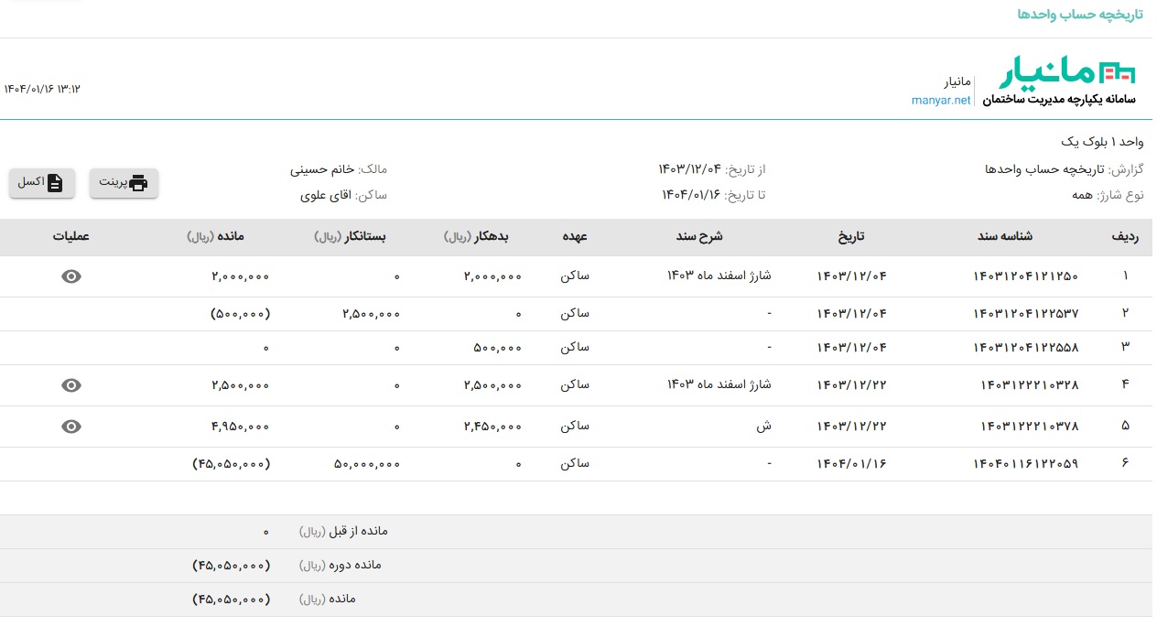Click the شرح سند column header

pos(700,236)
